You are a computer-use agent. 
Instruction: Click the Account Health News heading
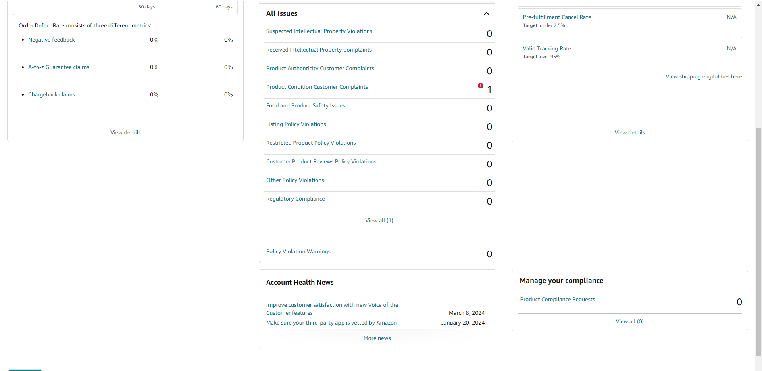click(300, 282)
